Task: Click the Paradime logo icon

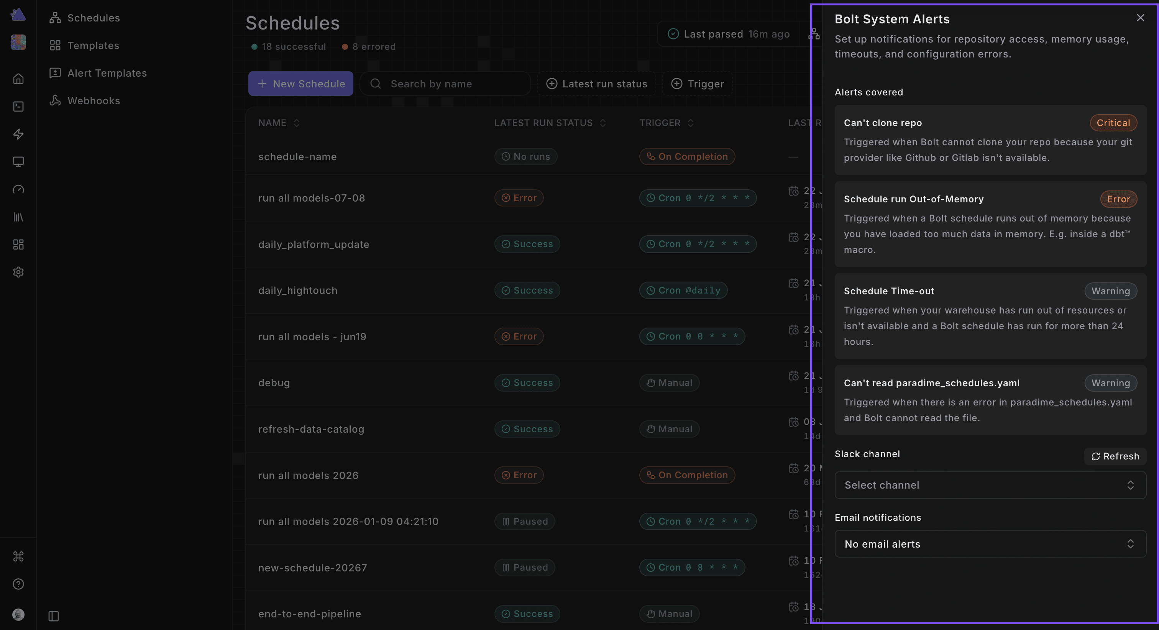Action: pyautogui.click(x=18, y=15)
